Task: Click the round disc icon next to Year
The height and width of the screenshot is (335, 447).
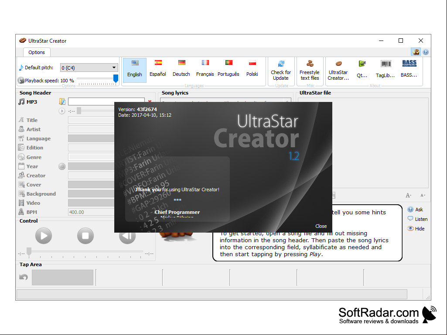Action: [x=62, y=166]
